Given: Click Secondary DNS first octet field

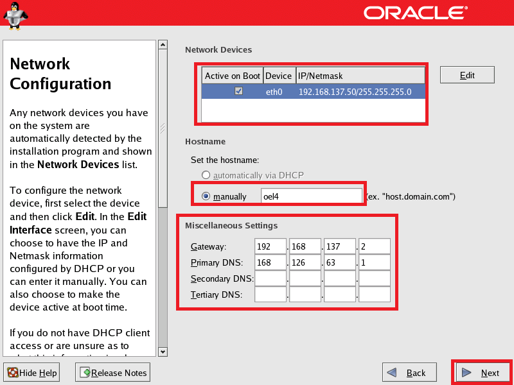Looking at the screenshot, I should (x=270, y=278).
